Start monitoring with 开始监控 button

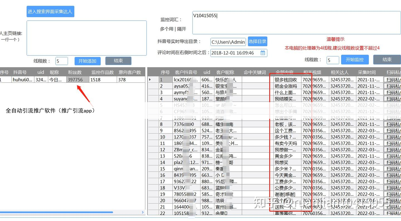click(354, 60)
